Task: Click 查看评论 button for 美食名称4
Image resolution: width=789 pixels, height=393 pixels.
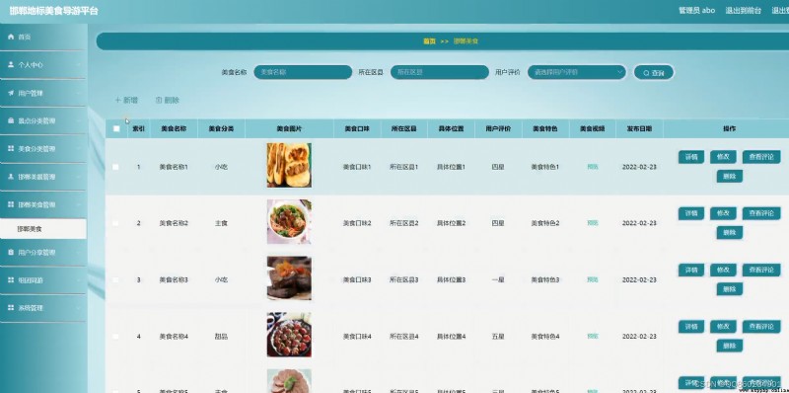Action: [x=761, y=327]
